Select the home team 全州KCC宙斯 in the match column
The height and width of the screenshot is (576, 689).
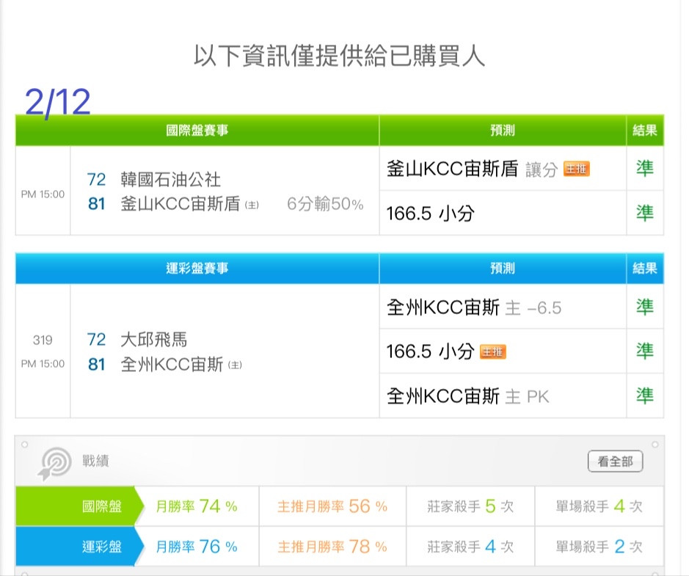[x=172, y=364]
